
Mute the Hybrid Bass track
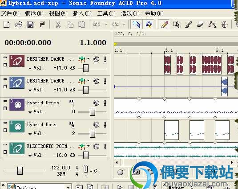click(96, 125)
